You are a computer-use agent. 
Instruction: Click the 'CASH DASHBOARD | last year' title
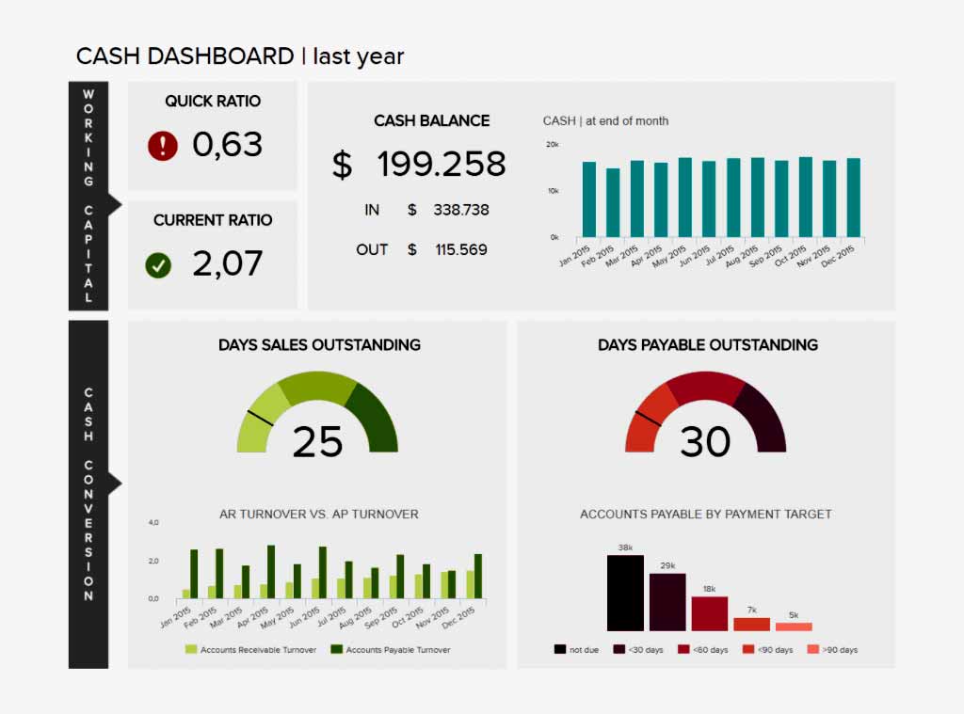tap(240, 56)
